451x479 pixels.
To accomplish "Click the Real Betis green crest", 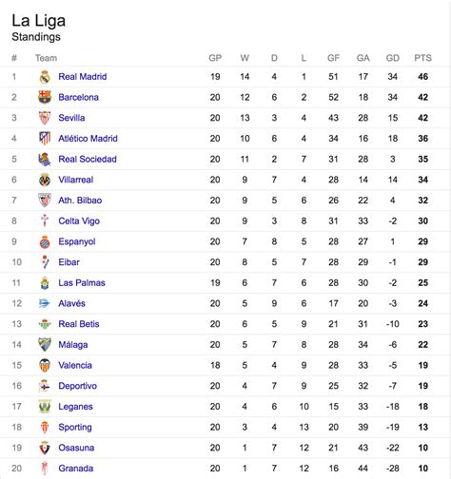I will coord(45,324).
